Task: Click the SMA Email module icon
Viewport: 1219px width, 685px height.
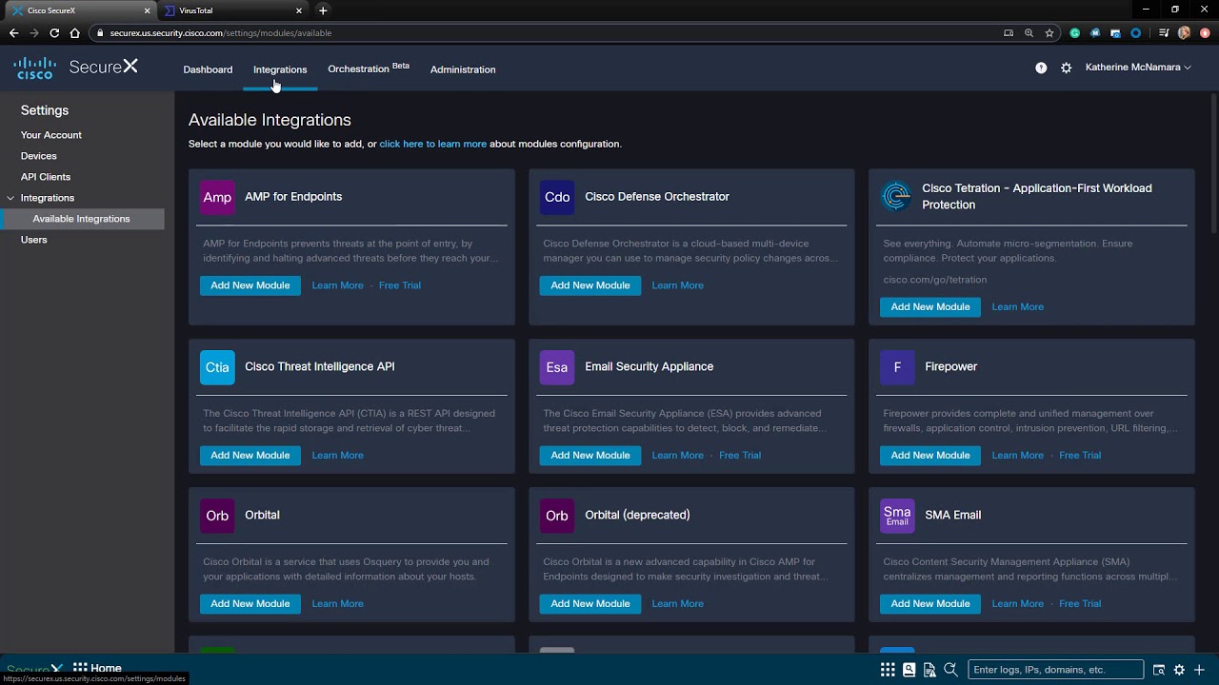Action: (897, 516)
